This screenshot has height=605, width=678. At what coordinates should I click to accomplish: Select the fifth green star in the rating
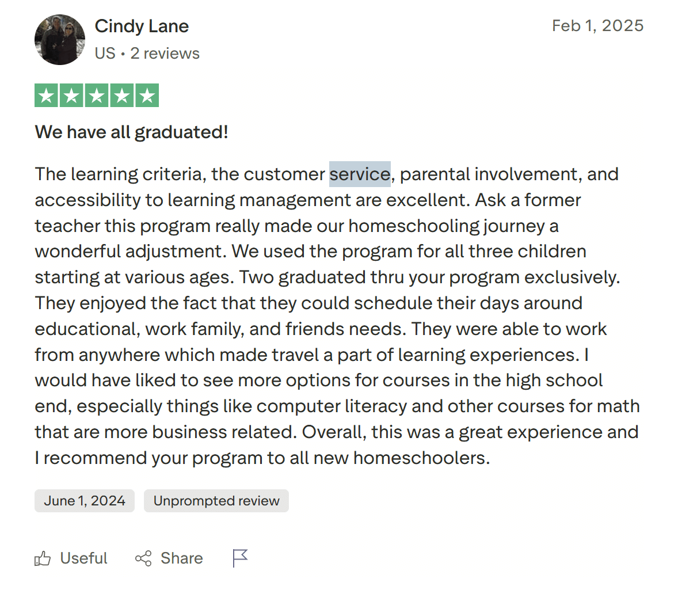click(x=146, y=95)
